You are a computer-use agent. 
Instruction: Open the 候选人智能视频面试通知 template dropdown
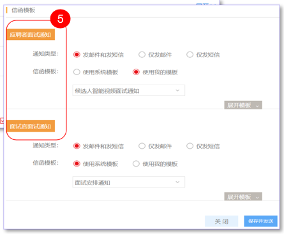pos(129,90)
